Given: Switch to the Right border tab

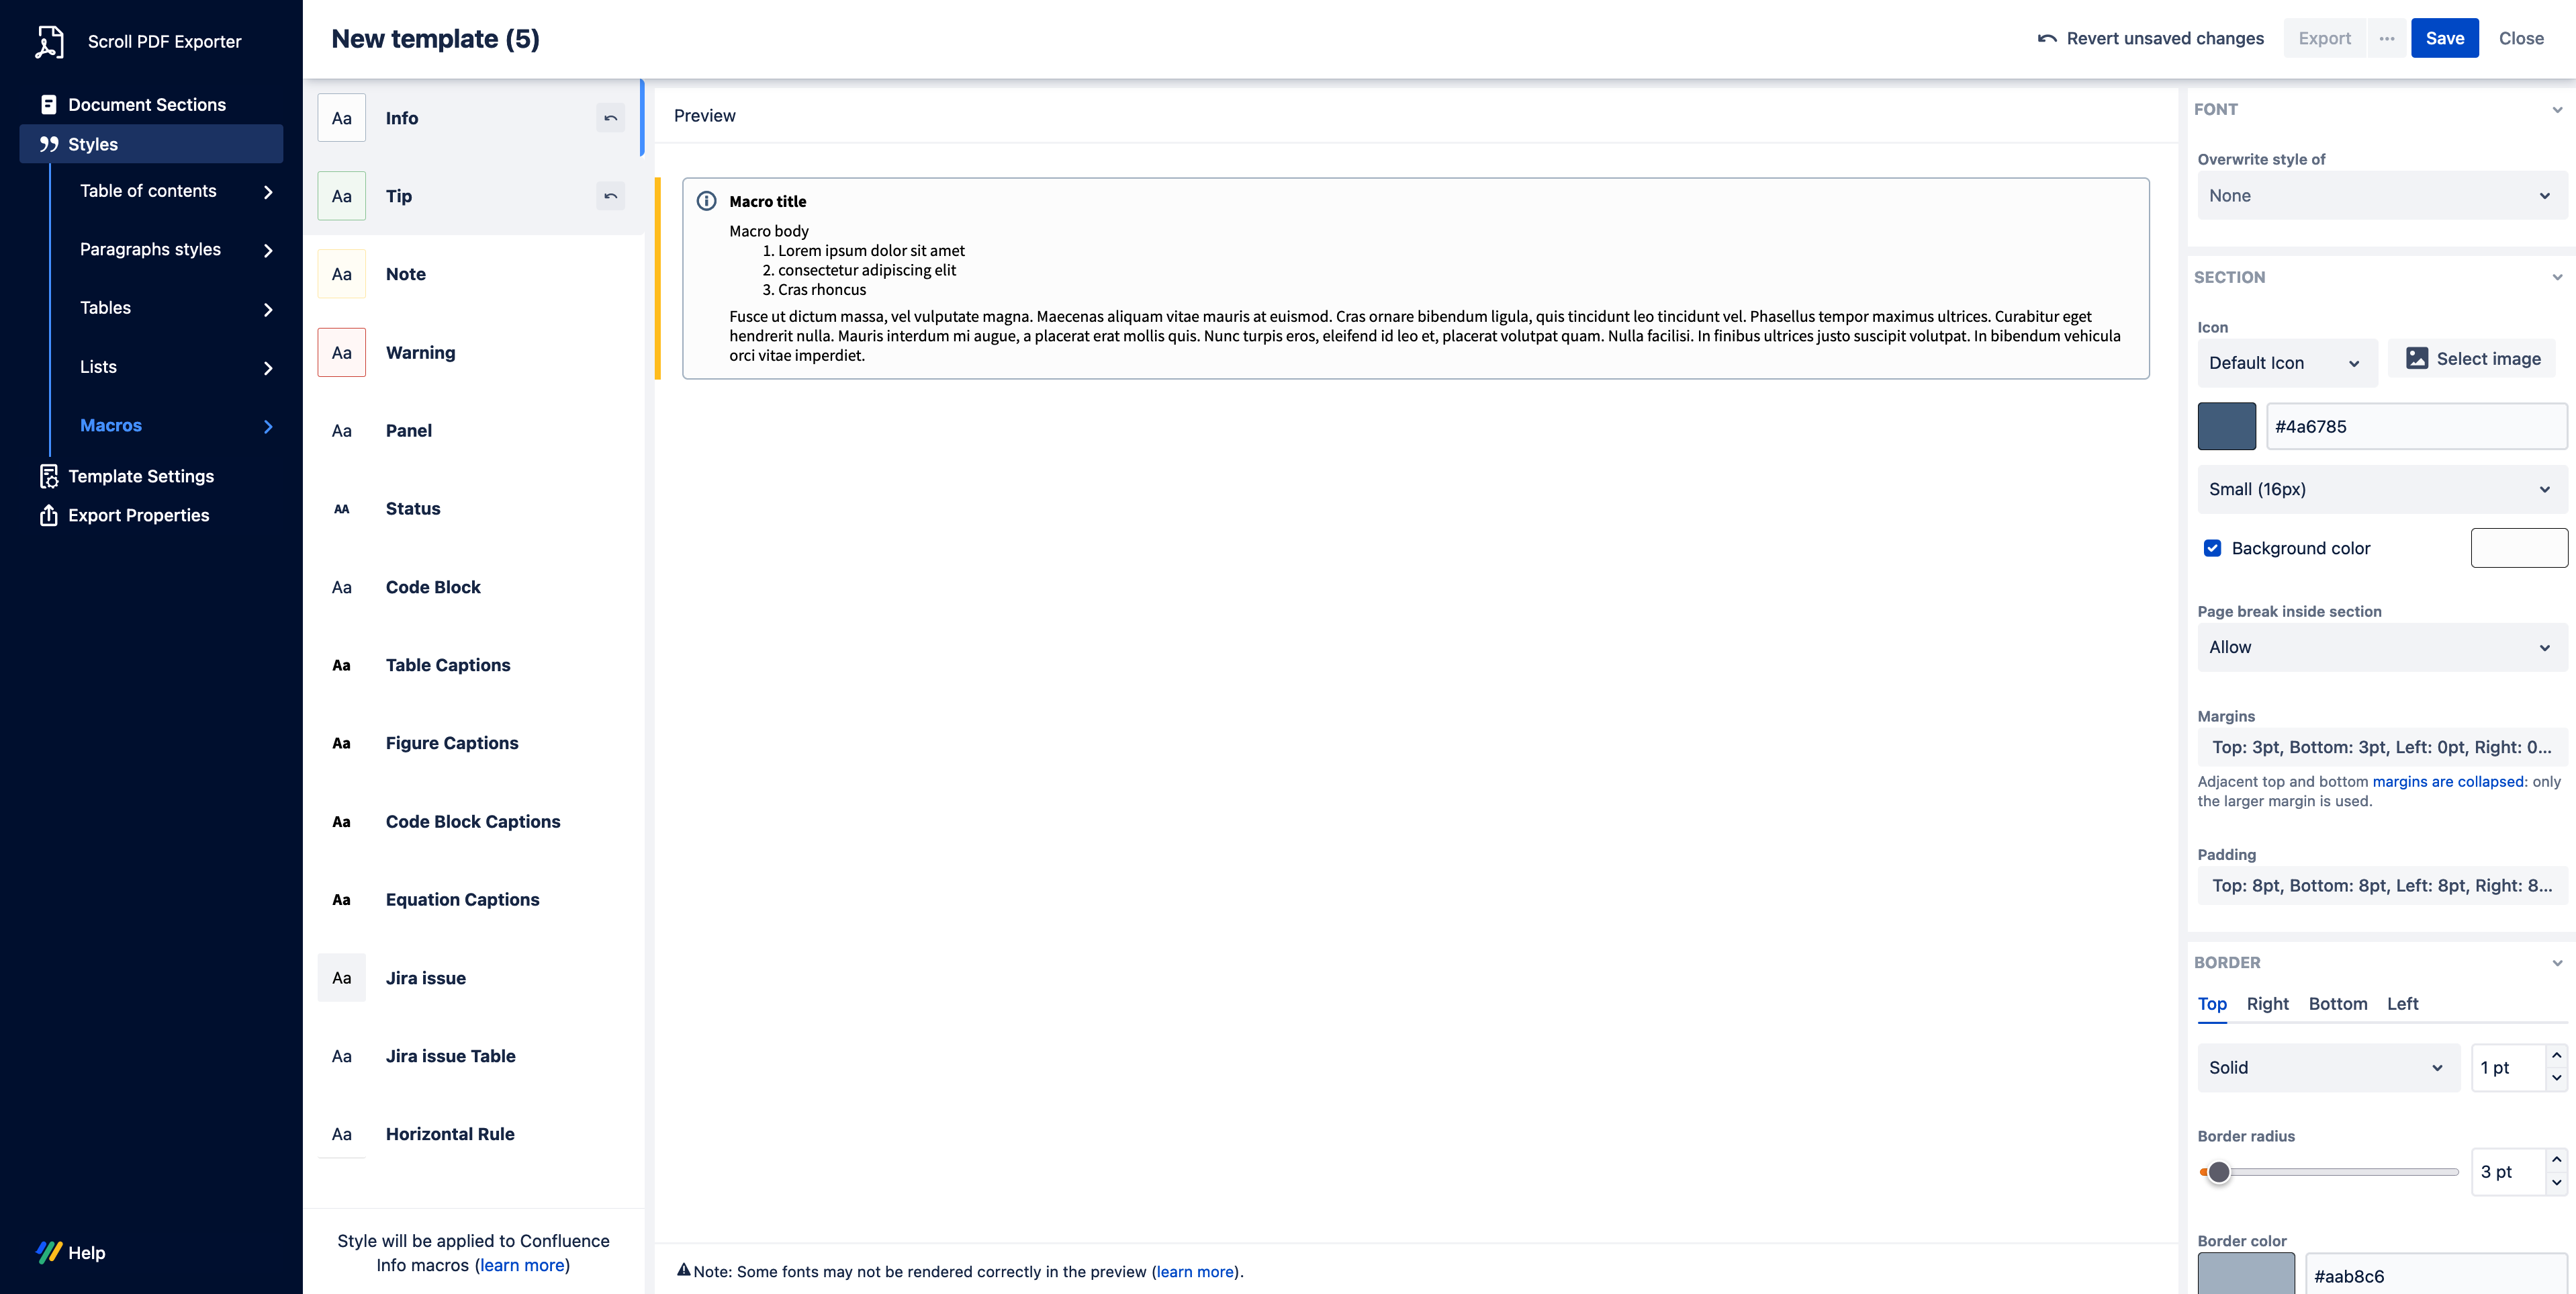Looking at the screenshot, I should coord(2267,1004).
